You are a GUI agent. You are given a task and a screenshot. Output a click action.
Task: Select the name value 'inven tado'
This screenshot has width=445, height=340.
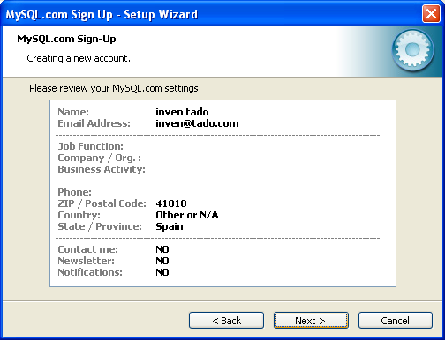[182, 112]
